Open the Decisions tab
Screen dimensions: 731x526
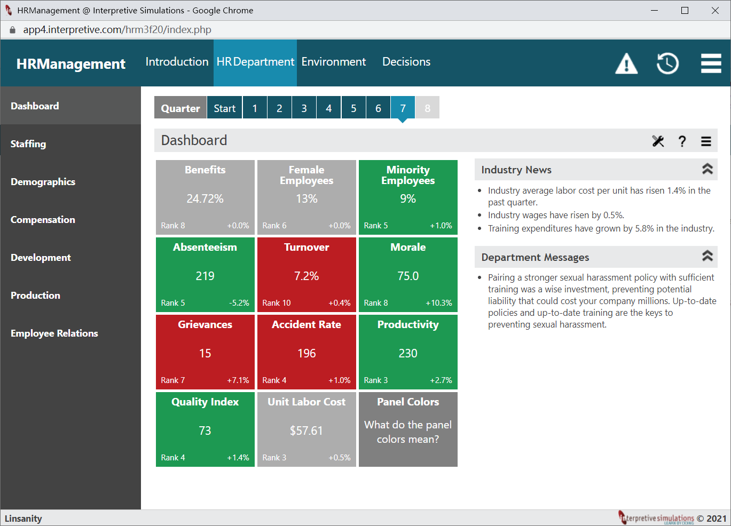click(406, 62)
